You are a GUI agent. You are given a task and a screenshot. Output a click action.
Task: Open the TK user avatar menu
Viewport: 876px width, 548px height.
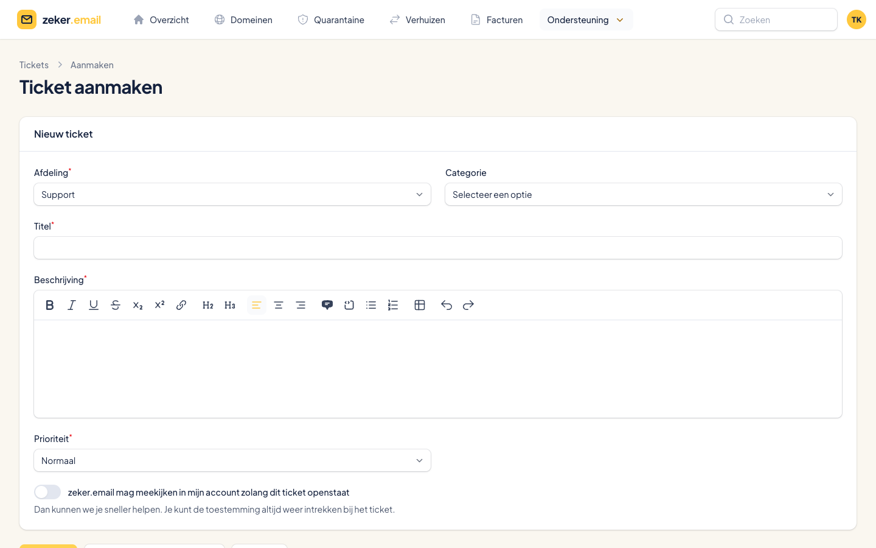pyautogui.click(x=857, y=20)
